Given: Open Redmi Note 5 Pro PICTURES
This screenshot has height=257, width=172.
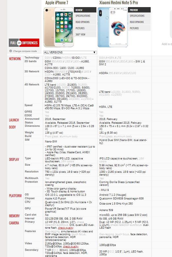Looking at the screenshot, I should [x=139, y=28].
